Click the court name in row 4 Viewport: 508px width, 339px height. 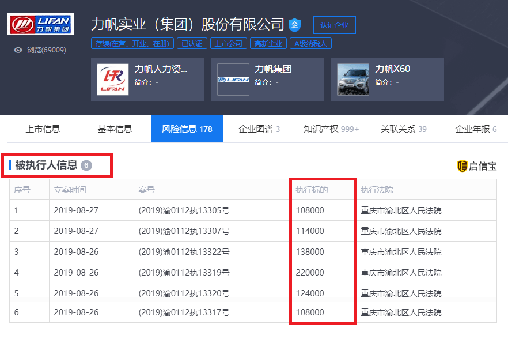point(401,273)
